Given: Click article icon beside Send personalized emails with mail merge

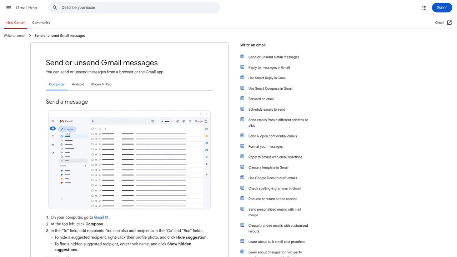Looking at the screenshot, I should (242, 209).
